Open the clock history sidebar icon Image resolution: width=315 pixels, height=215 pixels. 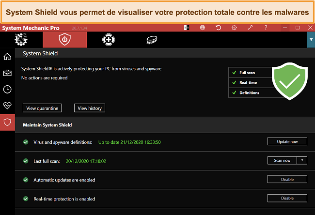pyautogui.click(x=7, y=89)
